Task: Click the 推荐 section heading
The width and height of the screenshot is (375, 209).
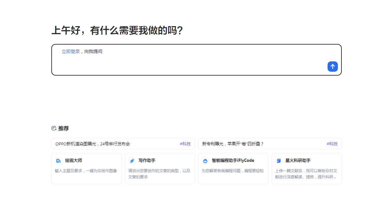Action: point(64,128)
